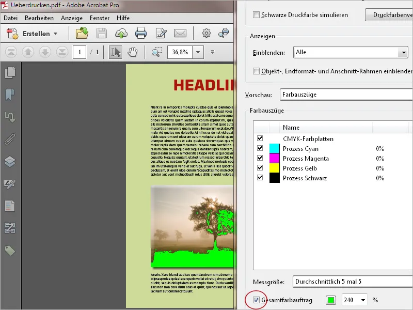Click the Save floppy disk icon

[x=101, y=34]
